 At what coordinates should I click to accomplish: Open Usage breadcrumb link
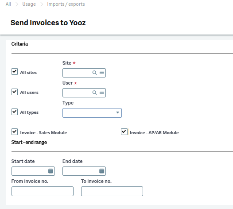(x=29, y=4)
